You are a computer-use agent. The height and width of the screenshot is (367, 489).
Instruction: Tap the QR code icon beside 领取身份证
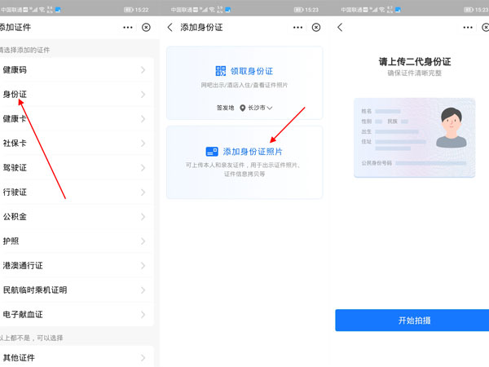point(222,71)
